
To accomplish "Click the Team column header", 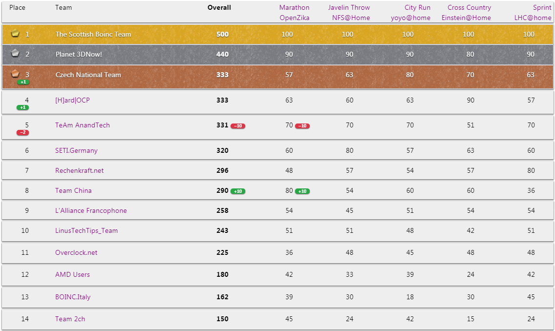I will click(64, 7).
